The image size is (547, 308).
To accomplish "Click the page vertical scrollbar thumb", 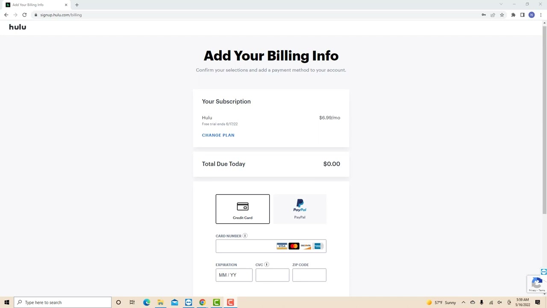I will 544,120.
